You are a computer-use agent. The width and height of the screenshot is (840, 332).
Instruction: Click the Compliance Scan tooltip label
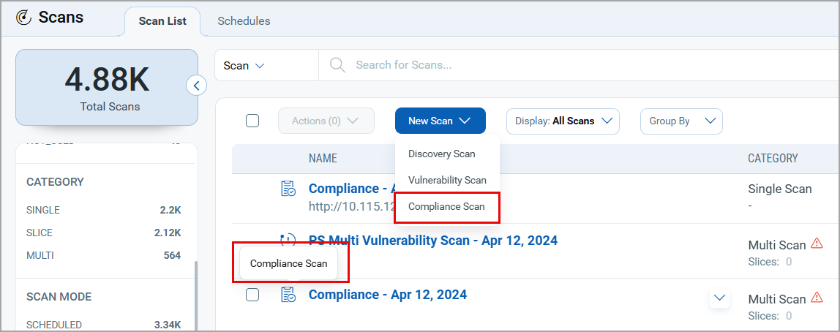pyautogui.click(x=288, y=263)
